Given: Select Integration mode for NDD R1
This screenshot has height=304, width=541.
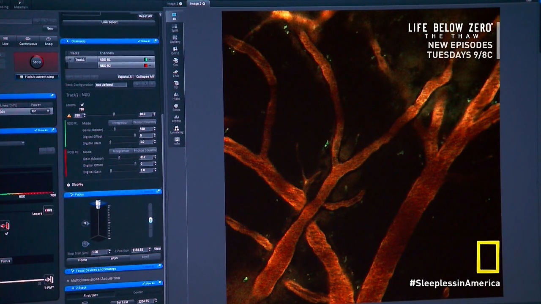Looking at the screenshot, I should pos(120,123).
